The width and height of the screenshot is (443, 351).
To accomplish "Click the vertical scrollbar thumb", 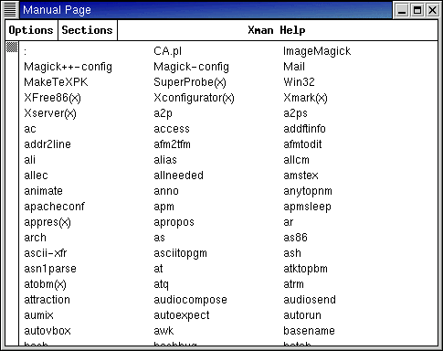I will pos(12,48).
